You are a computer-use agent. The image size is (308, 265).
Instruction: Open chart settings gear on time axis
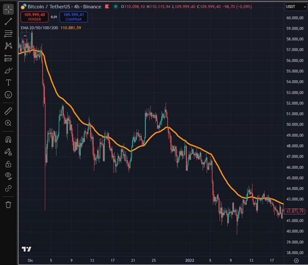click(296, 261)
